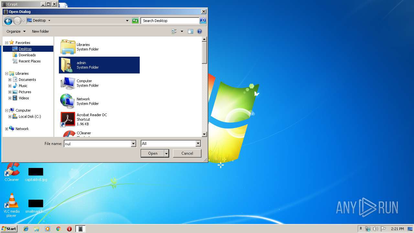
Task: Open the Opera taskbar icon
Action: click(x=69, y=229)
